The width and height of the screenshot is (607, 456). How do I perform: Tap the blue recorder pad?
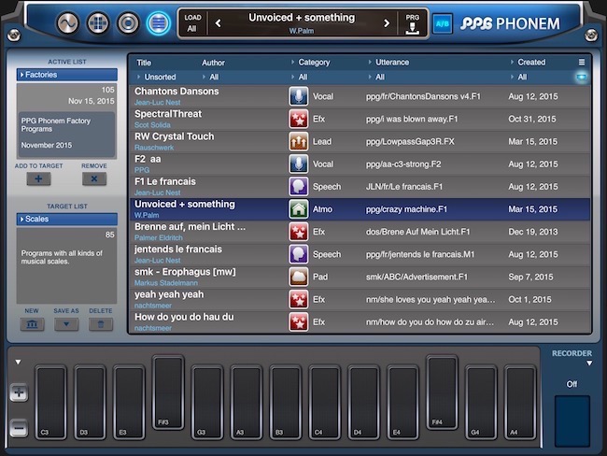pos(572,421)
